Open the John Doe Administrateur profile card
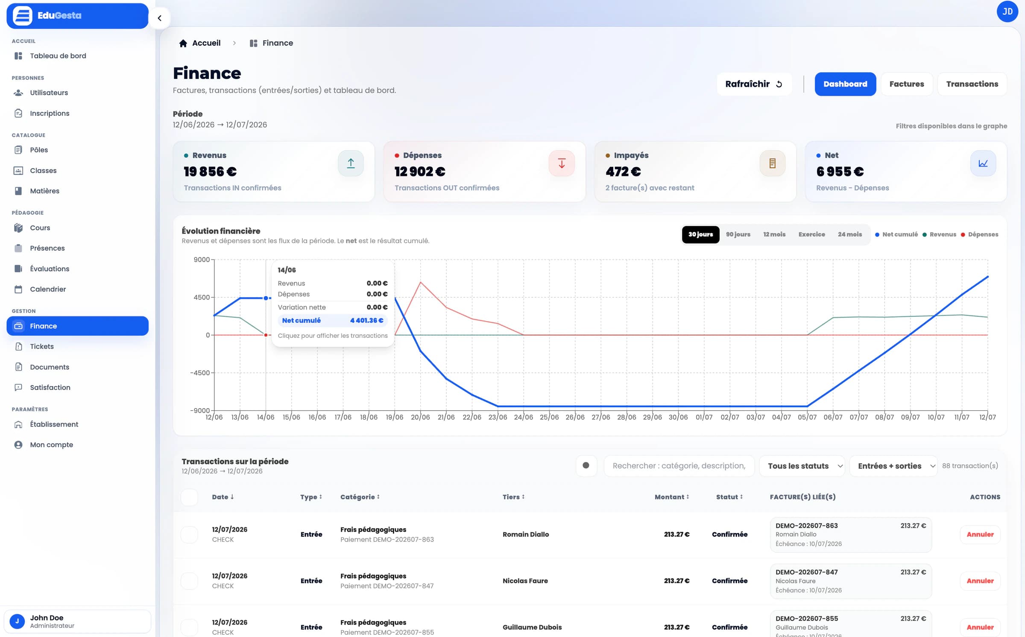The height and width of the screenshot is (637, 1025). pyautogui.click(x=77, y=621)
